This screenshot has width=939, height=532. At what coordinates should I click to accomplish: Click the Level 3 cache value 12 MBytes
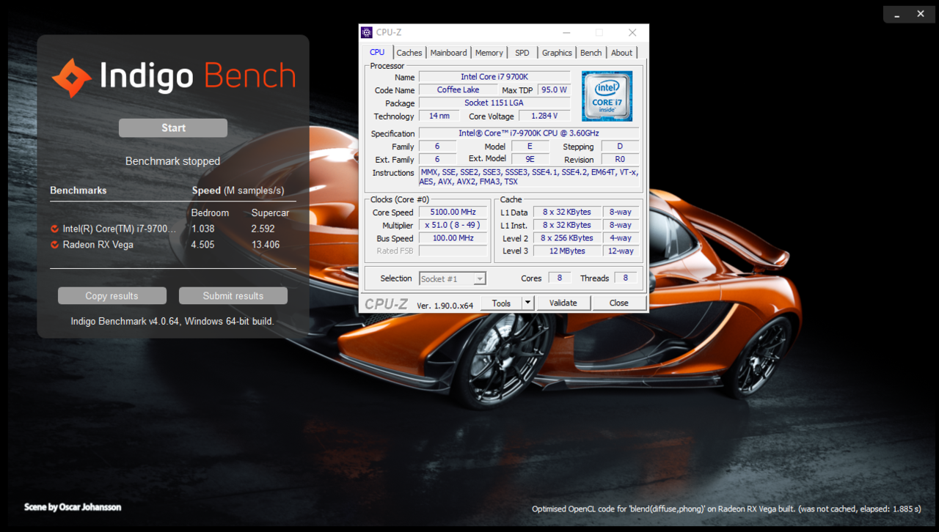(x=567, y=251)
